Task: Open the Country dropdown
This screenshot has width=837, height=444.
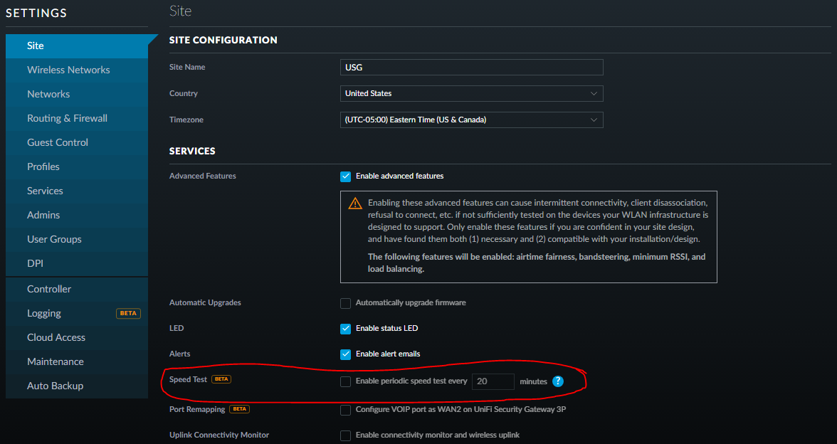Action: click(x=471, y=93)
